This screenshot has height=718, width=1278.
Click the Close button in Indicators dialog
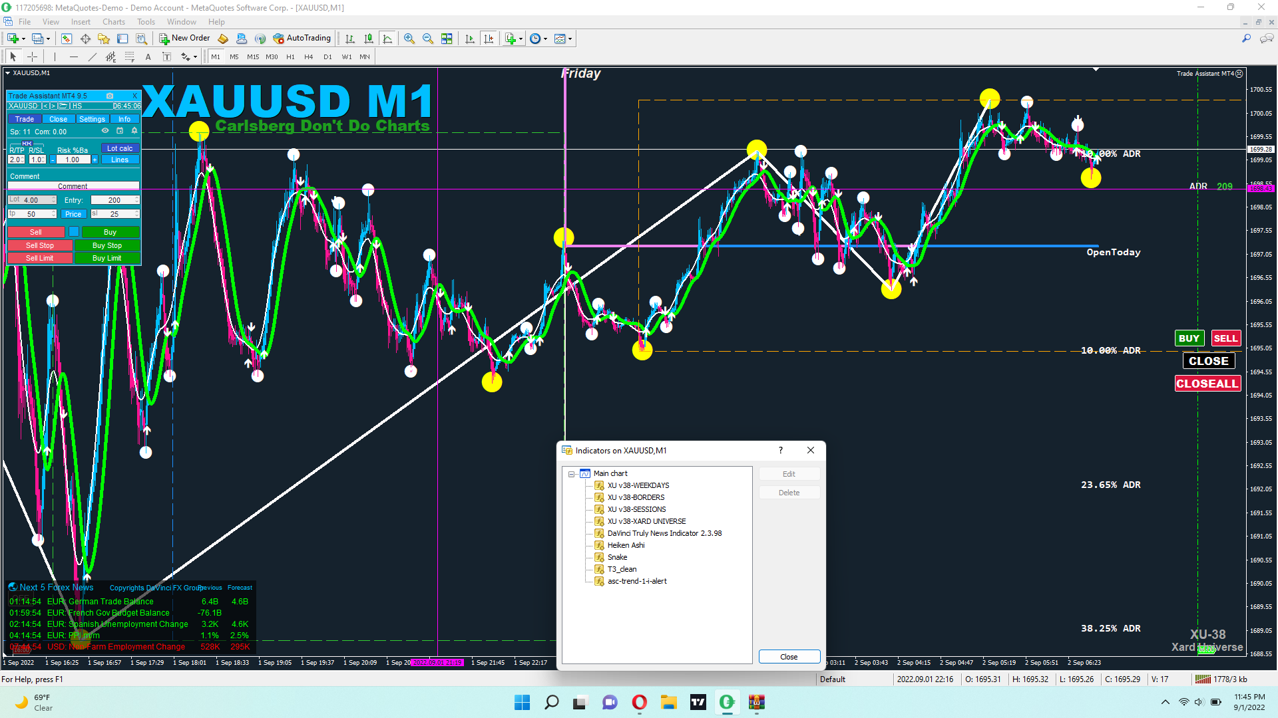click(789, 657)
